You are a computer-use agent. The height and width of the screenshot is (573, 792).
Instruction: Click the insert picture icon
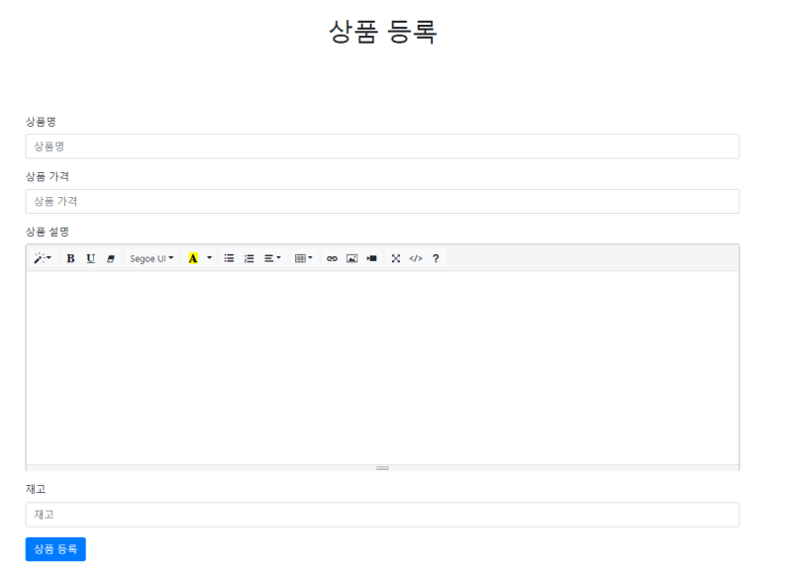click(352, 258)
